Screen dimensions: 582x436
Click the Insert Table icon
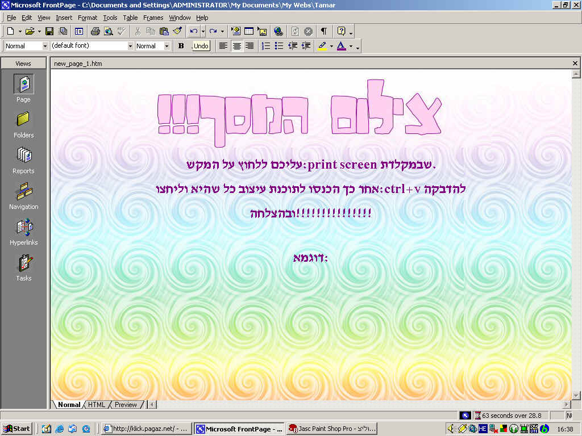tap(249, 31)
